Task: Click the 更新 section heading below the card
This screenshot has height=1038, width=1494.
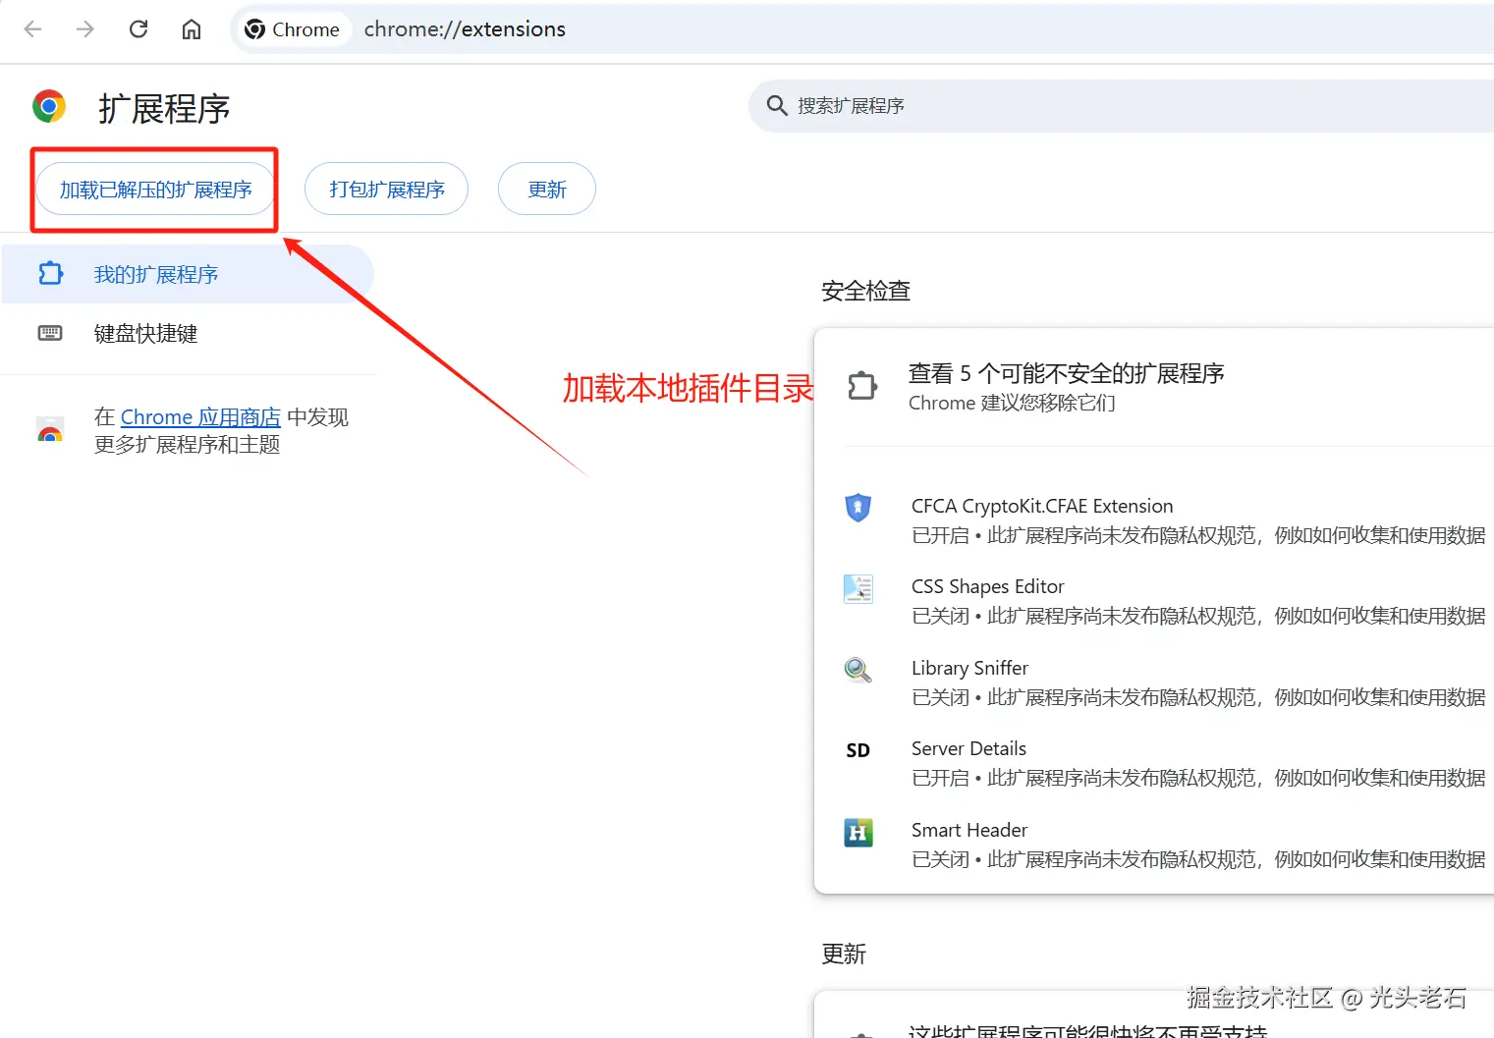Action: (x=844, y=954)
